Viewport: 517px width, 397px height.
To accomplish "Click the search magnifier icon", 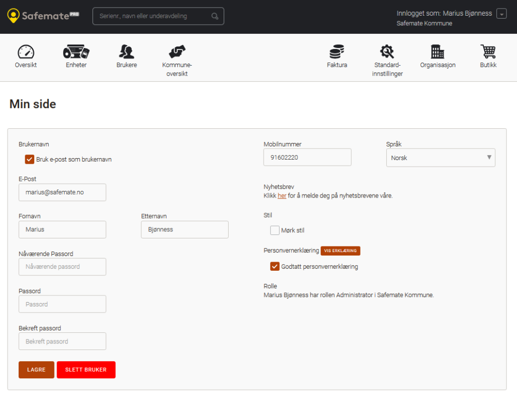I will click(215, 16).
